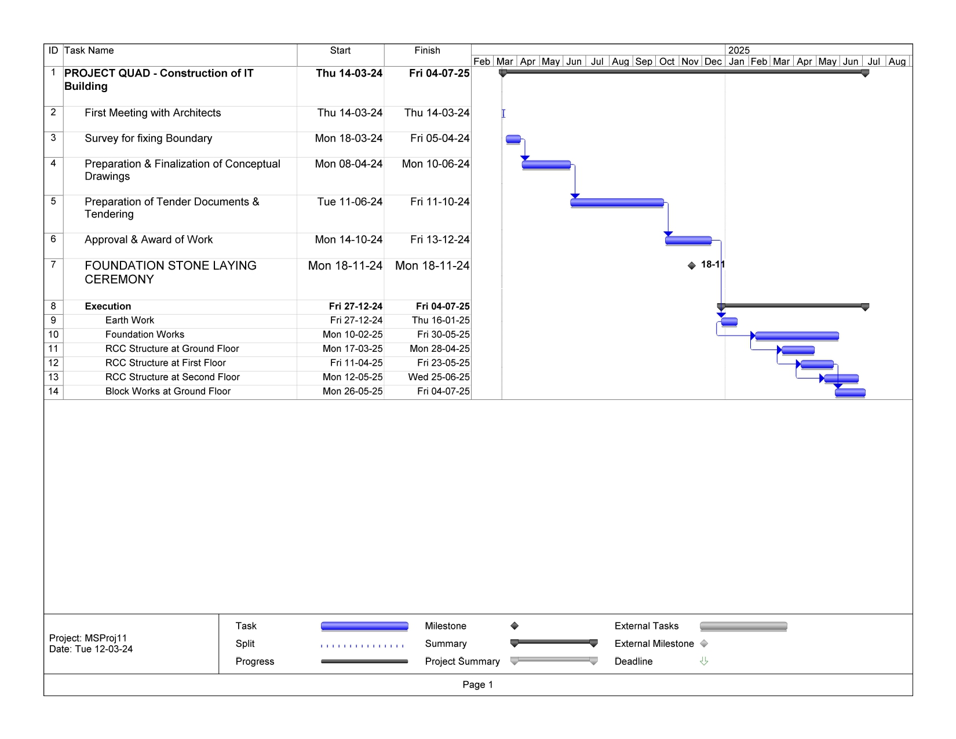This screenshot has height=739, width=956.
Task: Click the Foundation Works Gantt bar
Action: click(x=797, y=336)
